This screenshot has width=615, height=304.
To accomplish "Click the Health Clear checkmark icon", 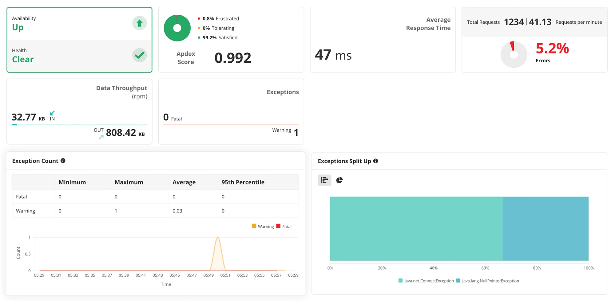I will (140, 55).
